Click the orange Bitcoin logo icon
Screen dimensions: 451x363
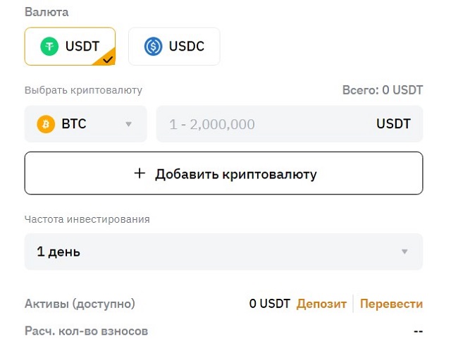tap(46, 125)
